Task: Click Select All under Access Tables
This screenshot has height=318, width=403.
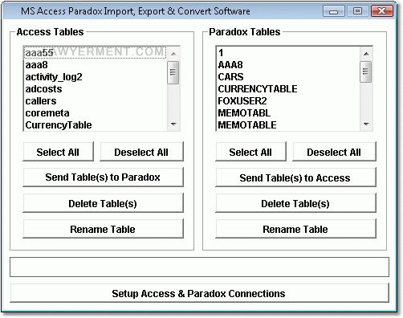Action: click(58, 152)
